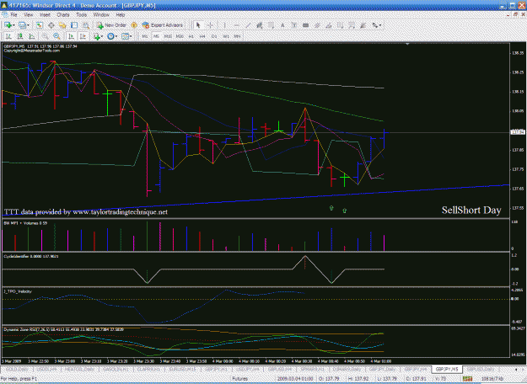527x384 pixels.
Task: Click the chart tabs scroll arrow
Action: (x=516, y=370)
